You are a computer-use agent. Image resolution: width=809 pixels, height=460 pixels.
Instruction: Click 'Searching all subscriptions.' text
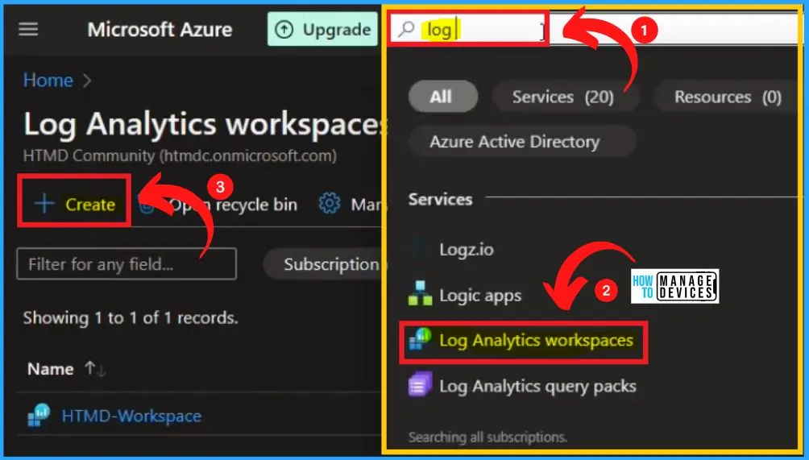click(487, 437)
